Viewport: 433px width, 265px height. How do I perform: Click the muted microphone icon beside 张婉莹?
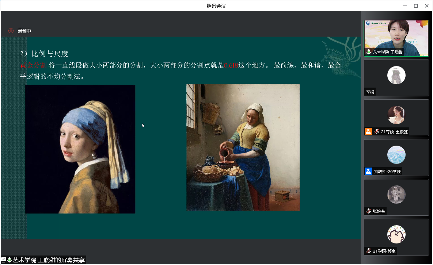pos(369,211)
